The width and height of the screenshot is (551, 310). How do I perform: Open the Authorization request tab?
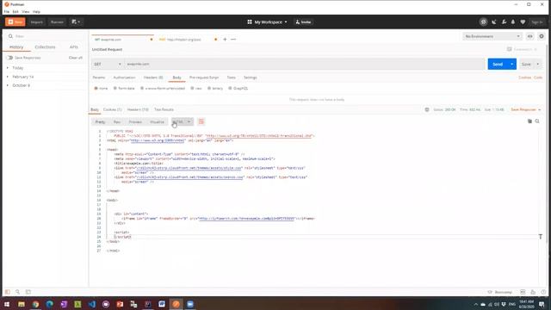(x=124, y=77)
